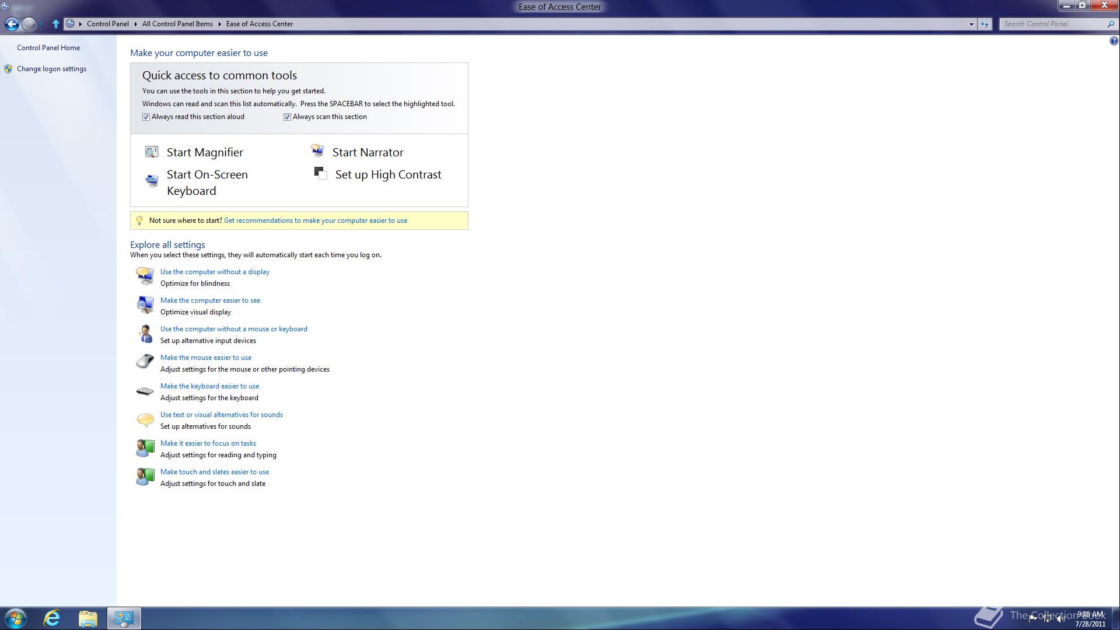The height and width of the screenshot is (630, 1120).
Task: Click the mouse icon in settings list
Action: coord(145,362)
